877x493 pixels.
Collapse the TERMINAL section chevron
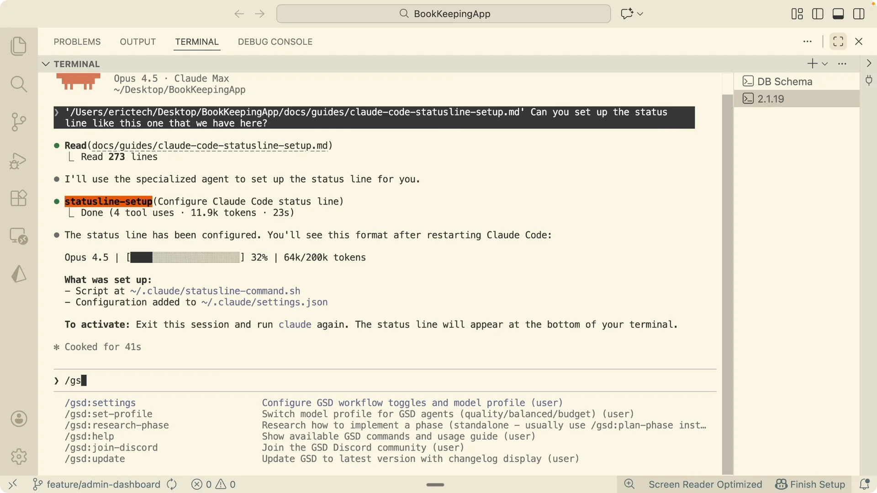(46, 64)
